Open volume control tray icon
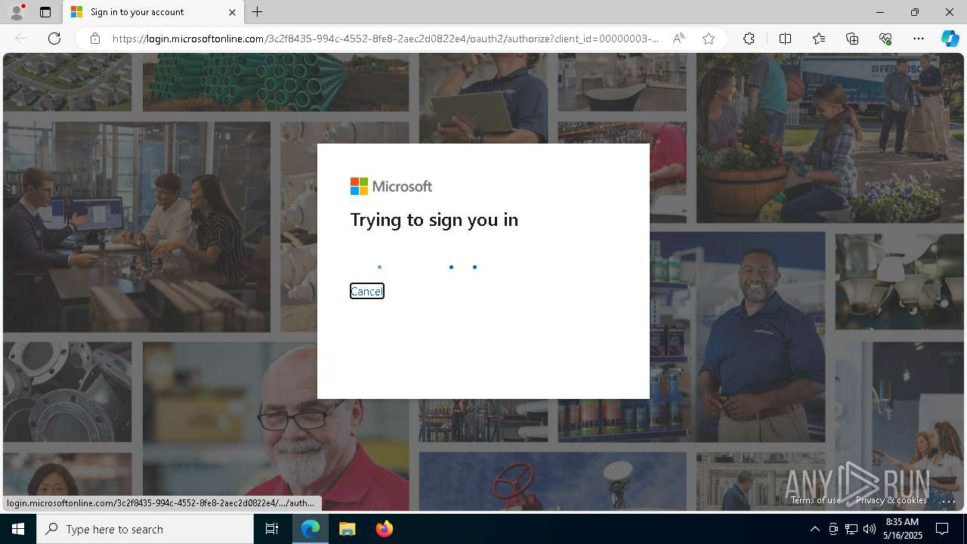The width and height of the screenshot is (967, 544). 870,529
